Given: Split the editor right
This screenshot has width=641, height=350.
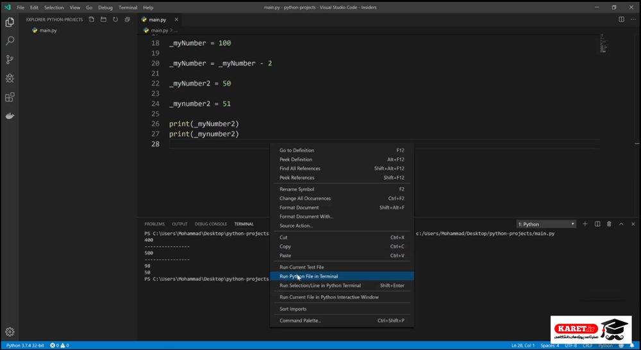Looking at the screenshot, I should click(x=621, y=19).
